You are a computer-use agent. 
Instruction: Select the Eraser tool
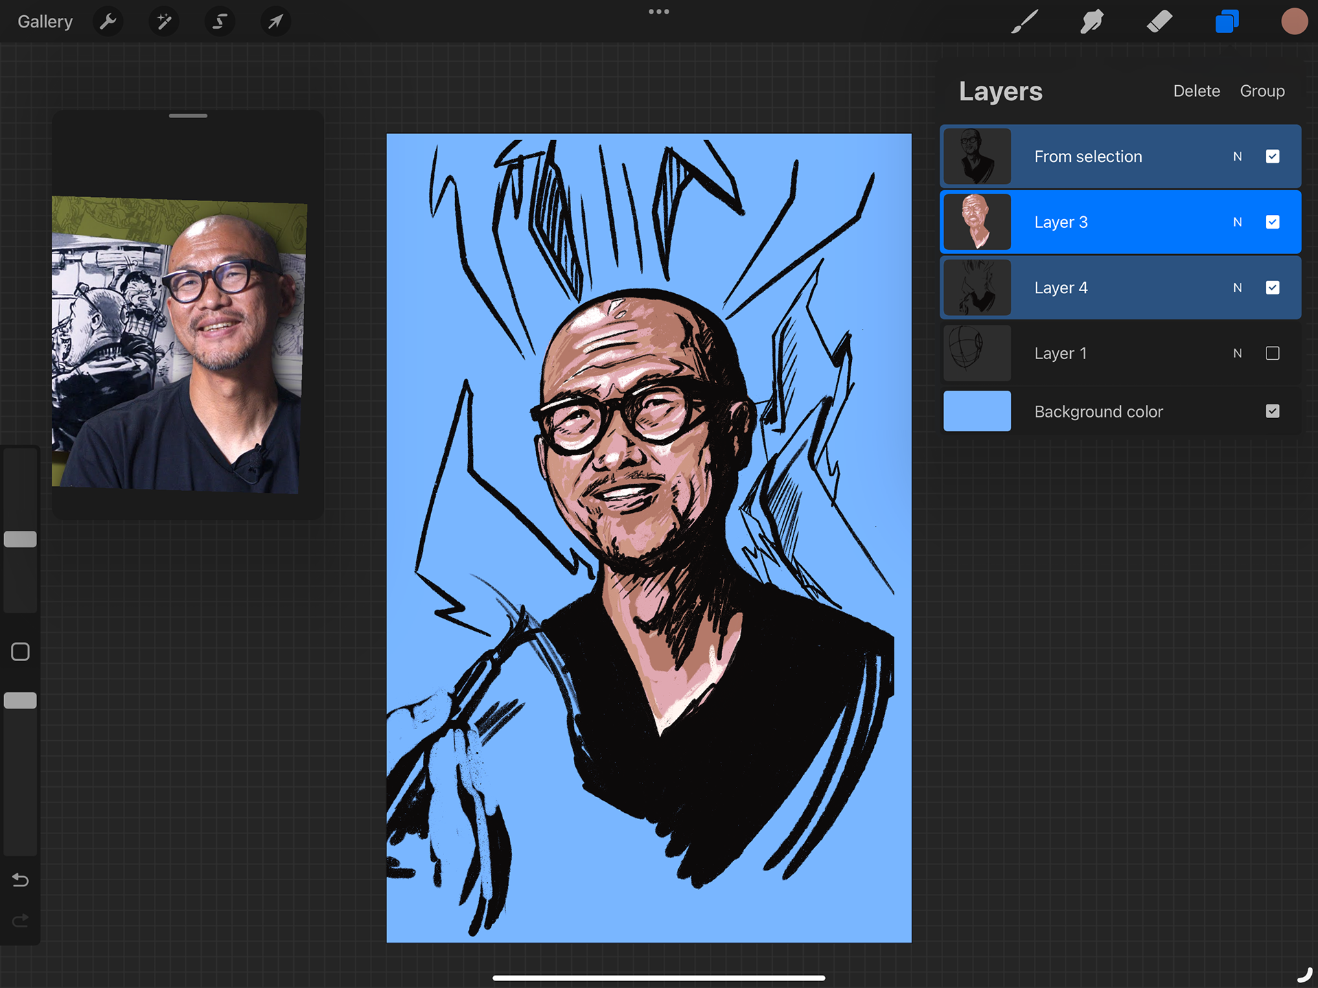click(x=1159, y=22)
